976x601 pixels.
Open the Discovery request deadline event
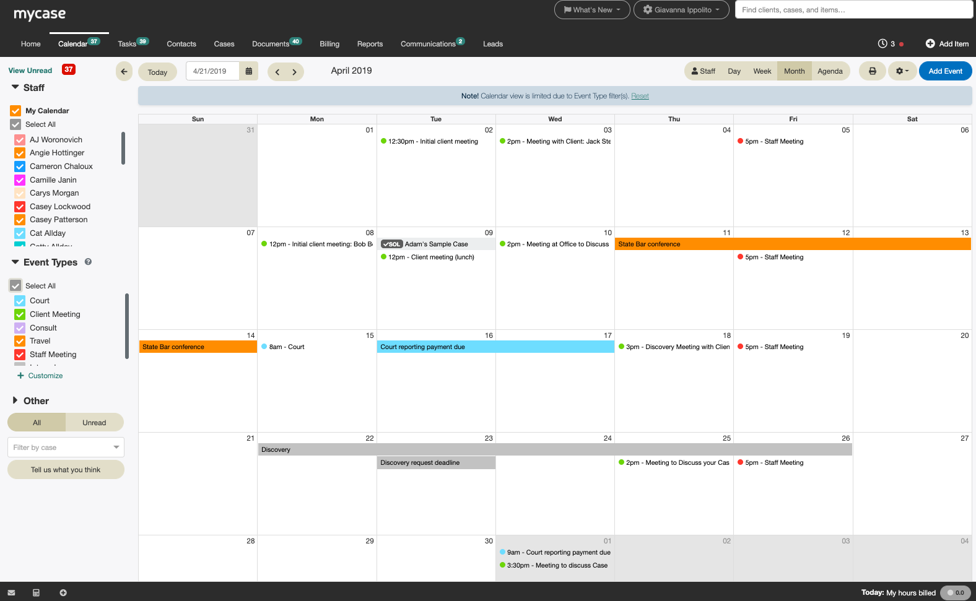point(436,463)
